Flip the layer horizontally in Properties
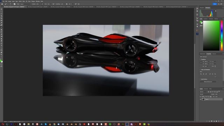224x126 pixels. (213, 66)
